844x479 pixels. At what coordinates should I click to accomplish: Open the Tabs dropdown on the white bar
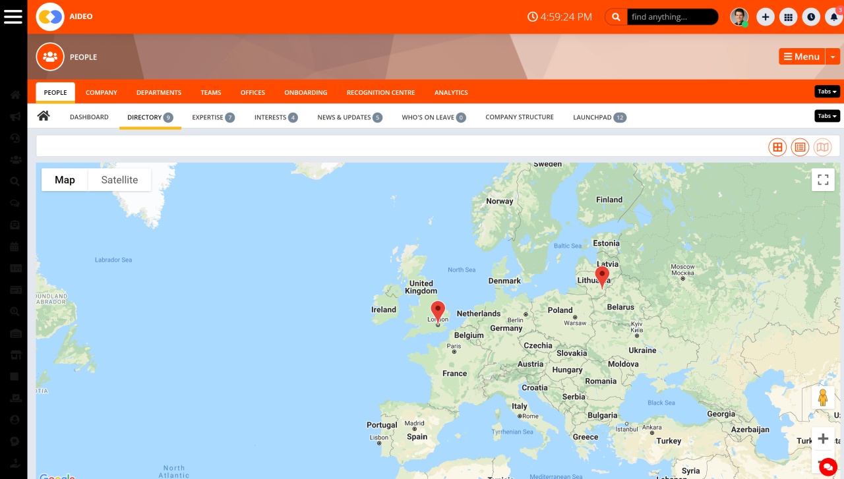(827, 115)
